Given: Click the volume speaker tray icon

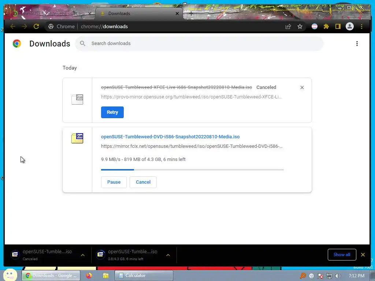Looking at the screenshot, I should point(338,276).
